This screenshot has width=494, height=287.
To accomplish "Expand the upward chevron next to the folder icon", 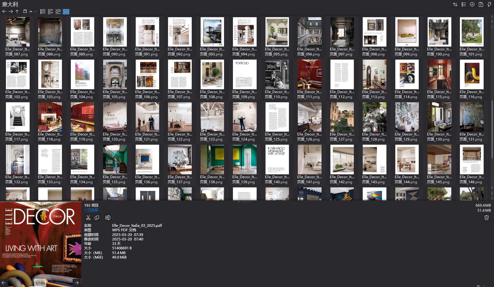I will pyautogui.click(x=31, y=12).
